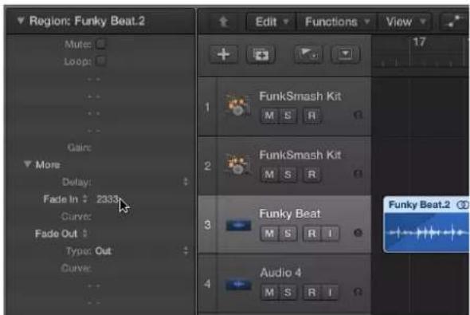
Task: Select the FunkSmash Kit track 1 name
Action: (300, 96)
